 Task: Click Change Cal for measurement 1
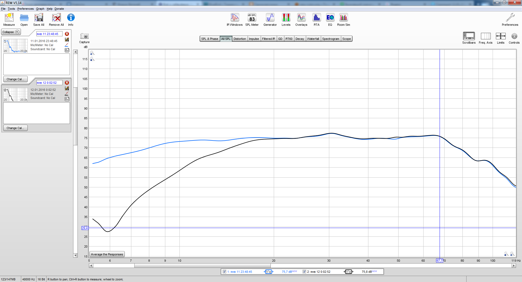tap(15, 79)
